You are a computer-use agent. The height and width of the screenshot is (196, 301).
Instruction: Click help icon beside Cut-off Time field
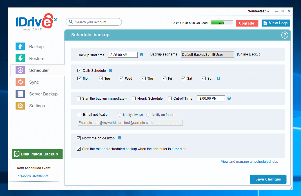click(229, 98)
